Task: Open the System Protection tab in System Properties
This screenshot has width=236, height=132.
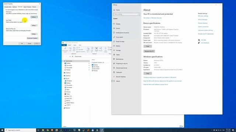Action: 27,7
